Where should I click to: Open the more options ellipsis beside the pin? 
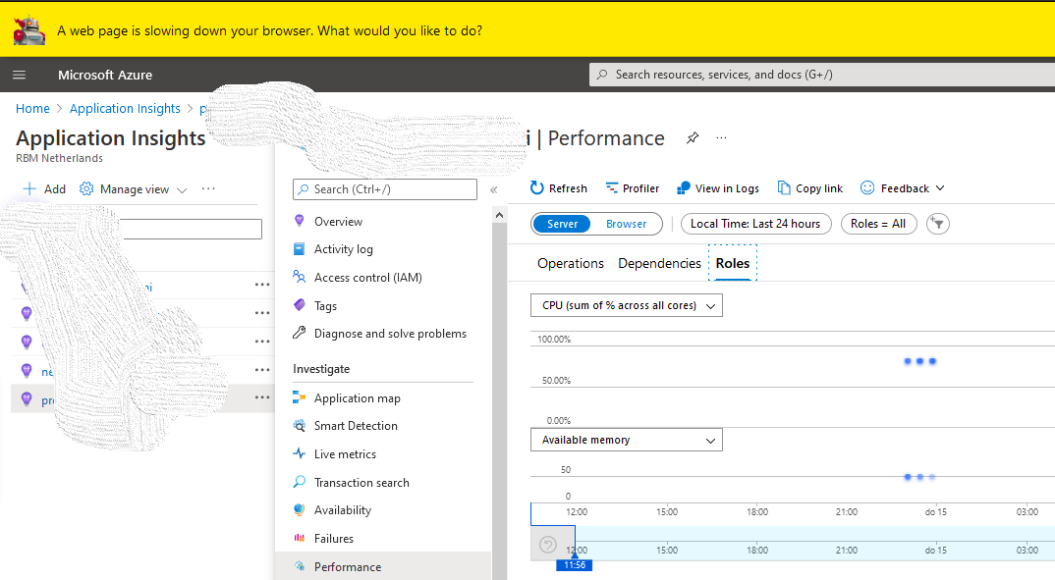click(x=721, y=137)
